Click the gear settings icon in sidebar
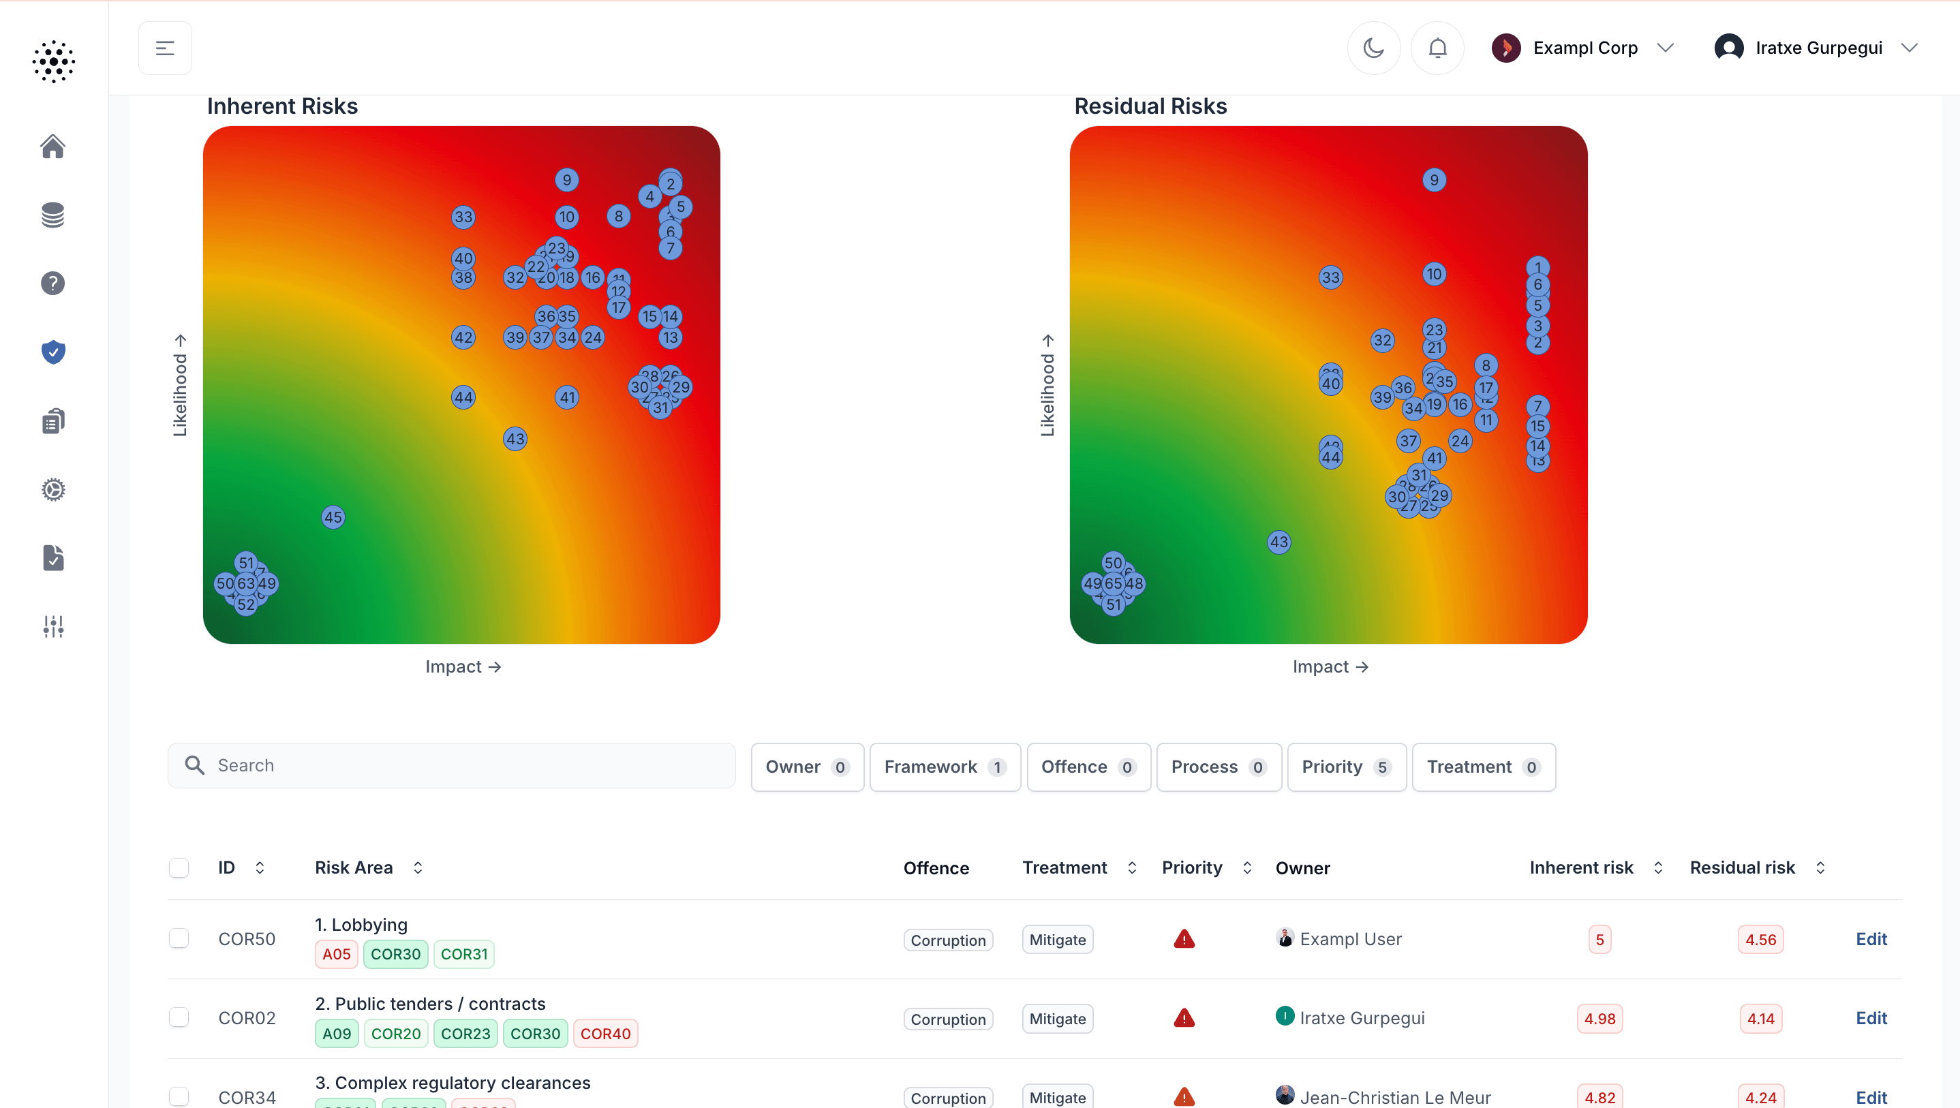Image resolution: width=1960 pixels, height=1108 pixels. tap(52, 489)
